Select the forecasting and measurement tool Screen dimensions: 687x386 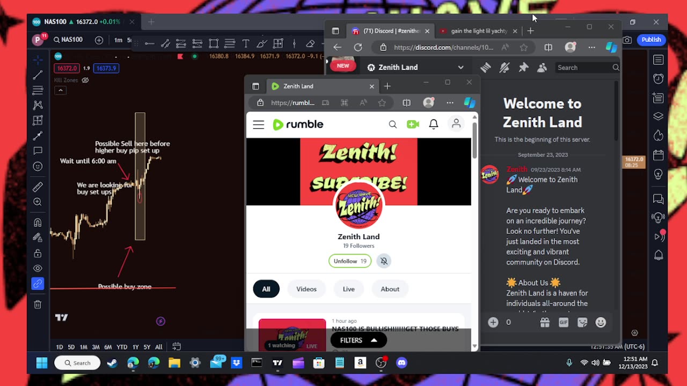(x=38, y=121)
